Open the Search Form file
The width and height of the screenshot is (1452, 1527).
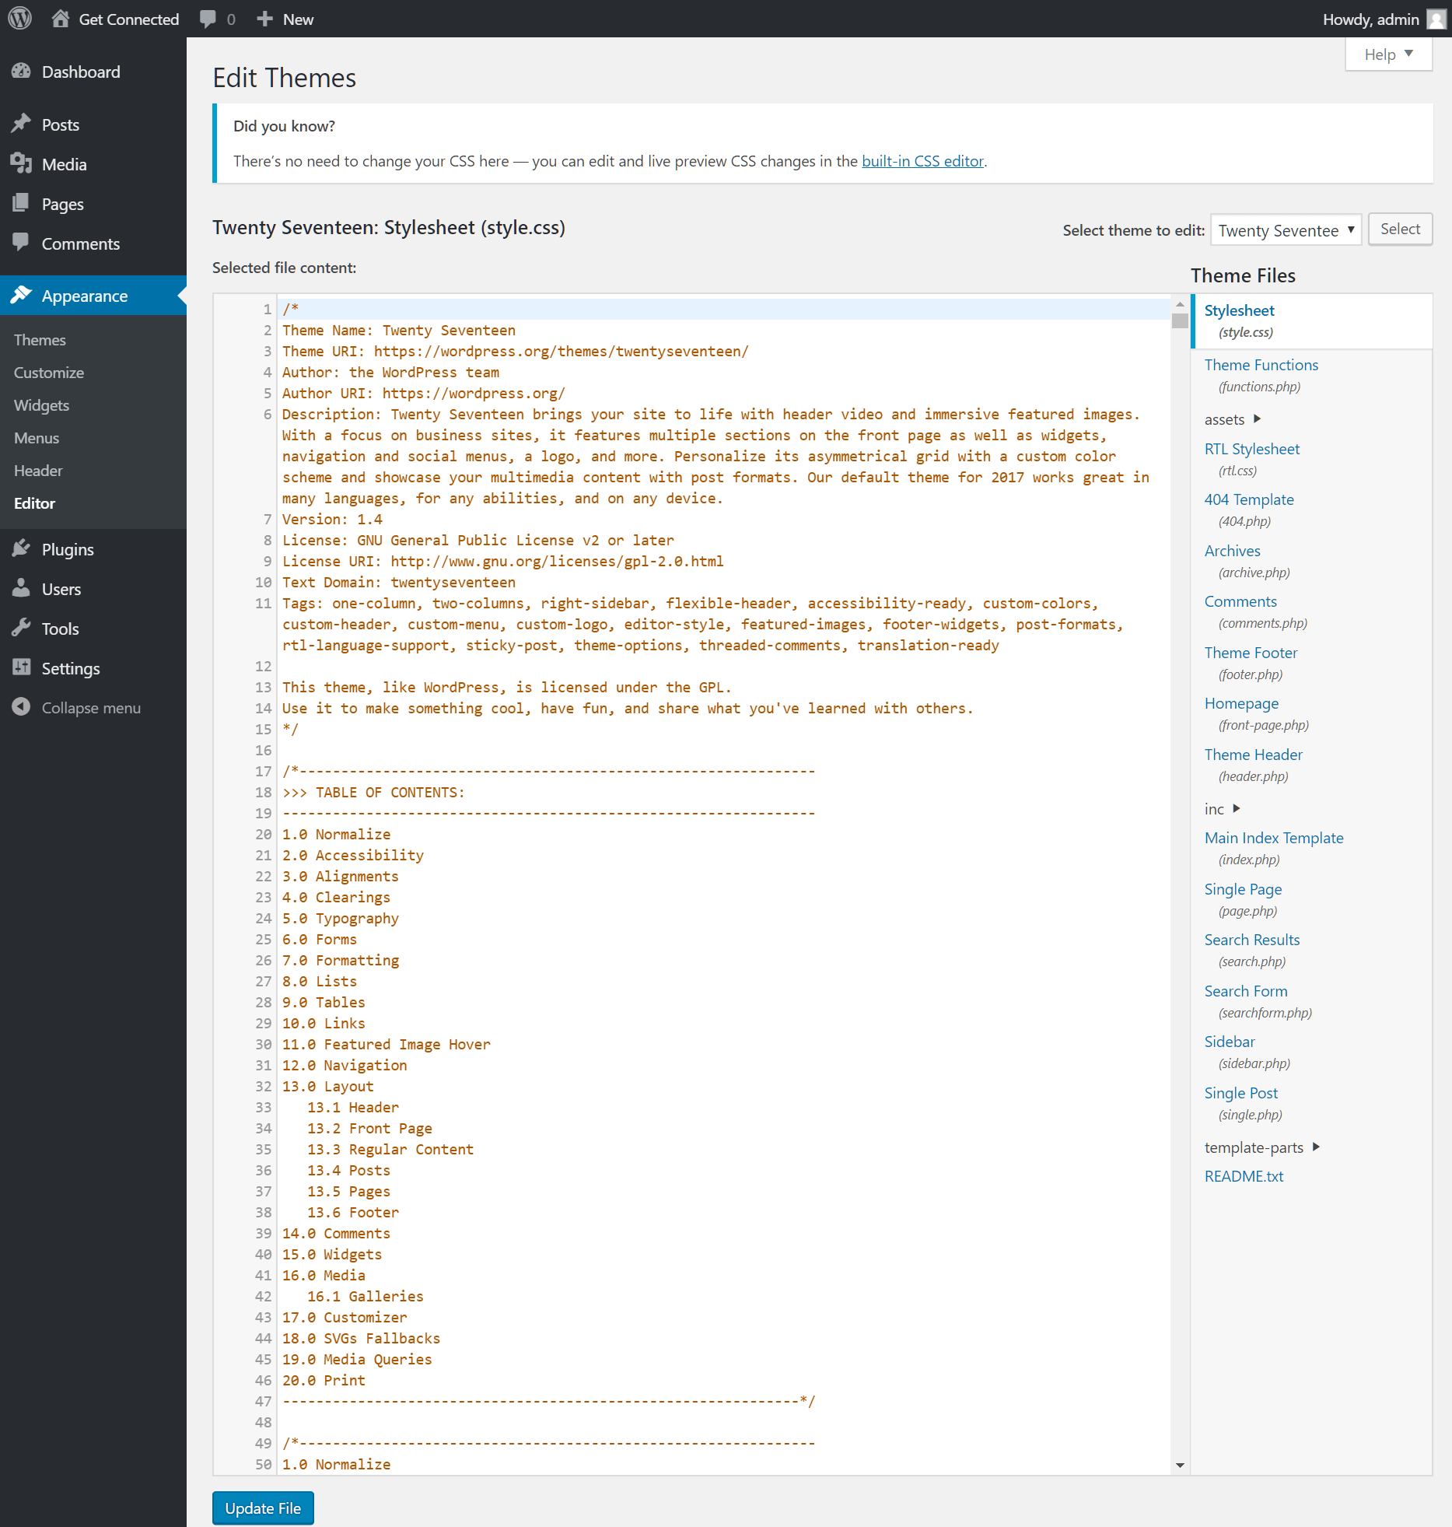coord(1246,991)
